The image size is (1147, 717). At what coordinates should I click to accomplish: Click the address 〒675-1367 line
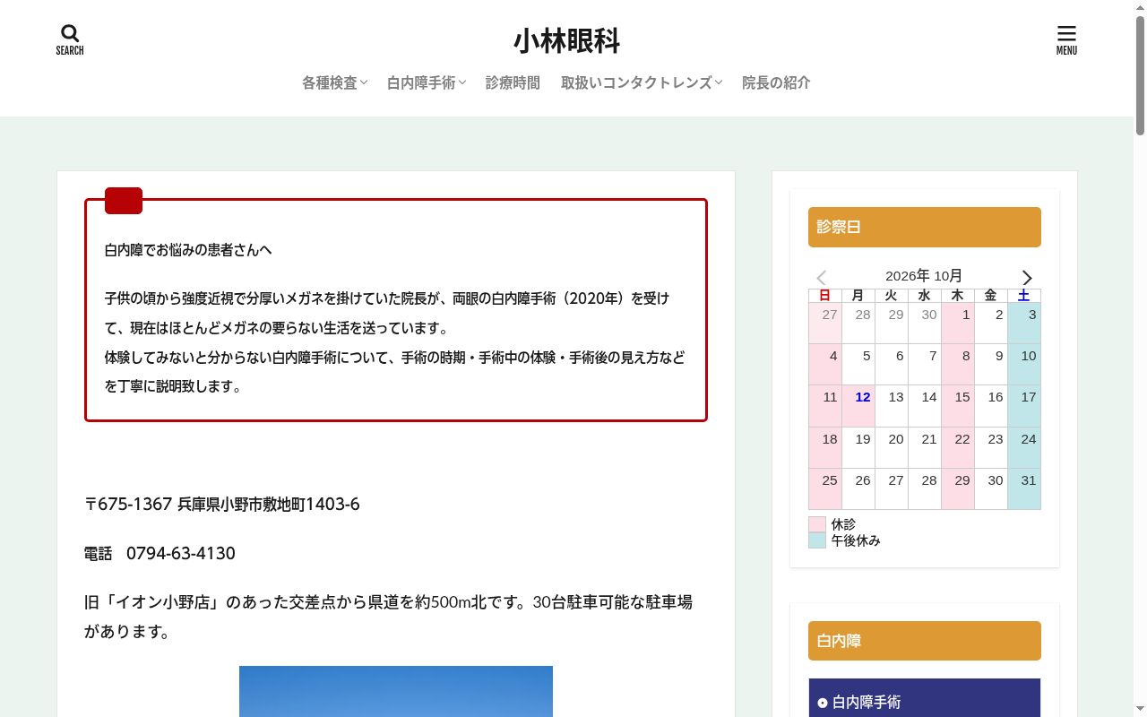(222, 504)
